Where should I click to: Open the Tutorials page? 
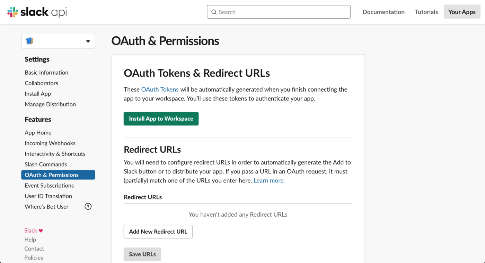(426, 12)
